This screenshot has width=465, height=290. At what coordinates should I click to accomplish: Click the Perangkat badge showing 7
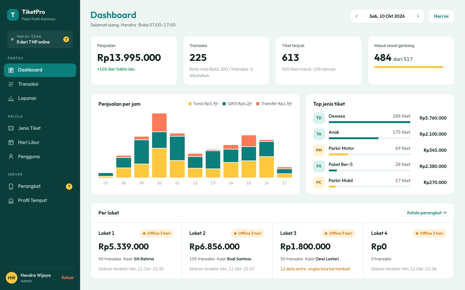click(x=69, y=187)
